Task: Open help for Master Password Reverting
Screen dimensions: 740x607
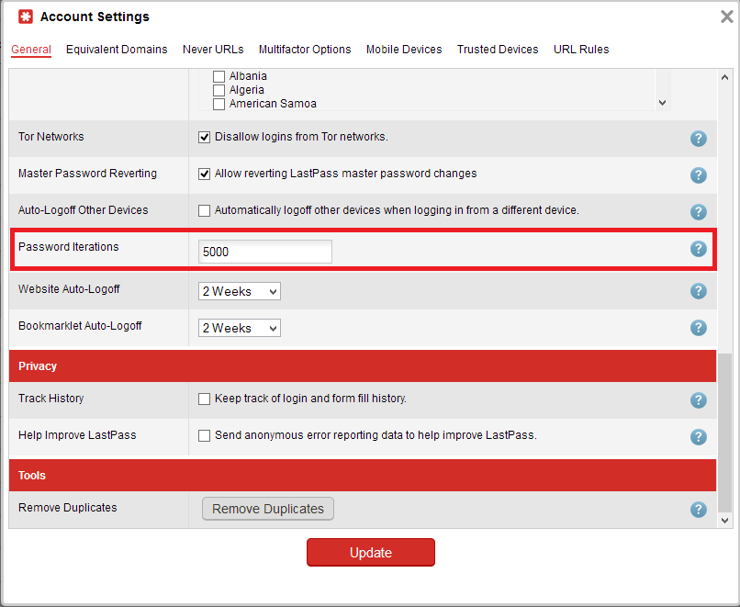Action: (x=699, y=175)
